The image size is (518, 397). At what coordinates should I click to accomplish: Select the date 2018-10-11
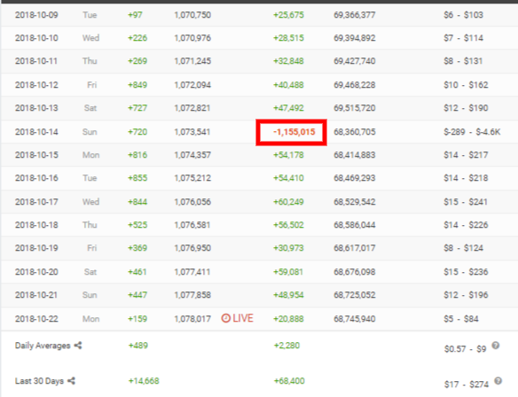[36, 61]
